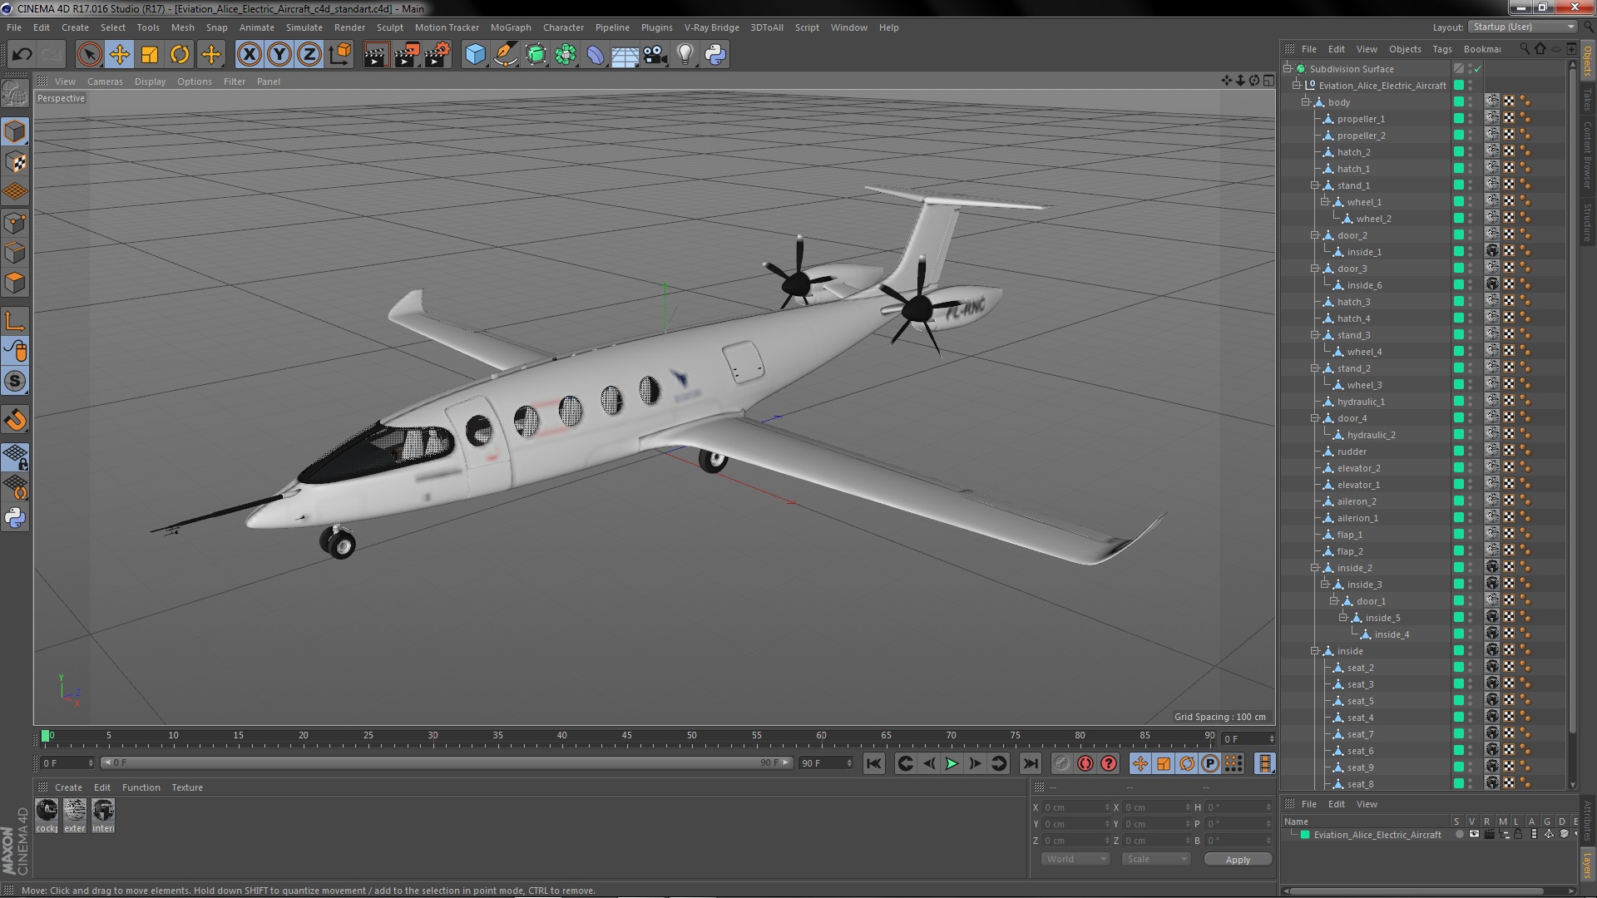The image size is (1597, 898).
Task: Click frame 45 on timeline ruler
Action: (626, 737)
